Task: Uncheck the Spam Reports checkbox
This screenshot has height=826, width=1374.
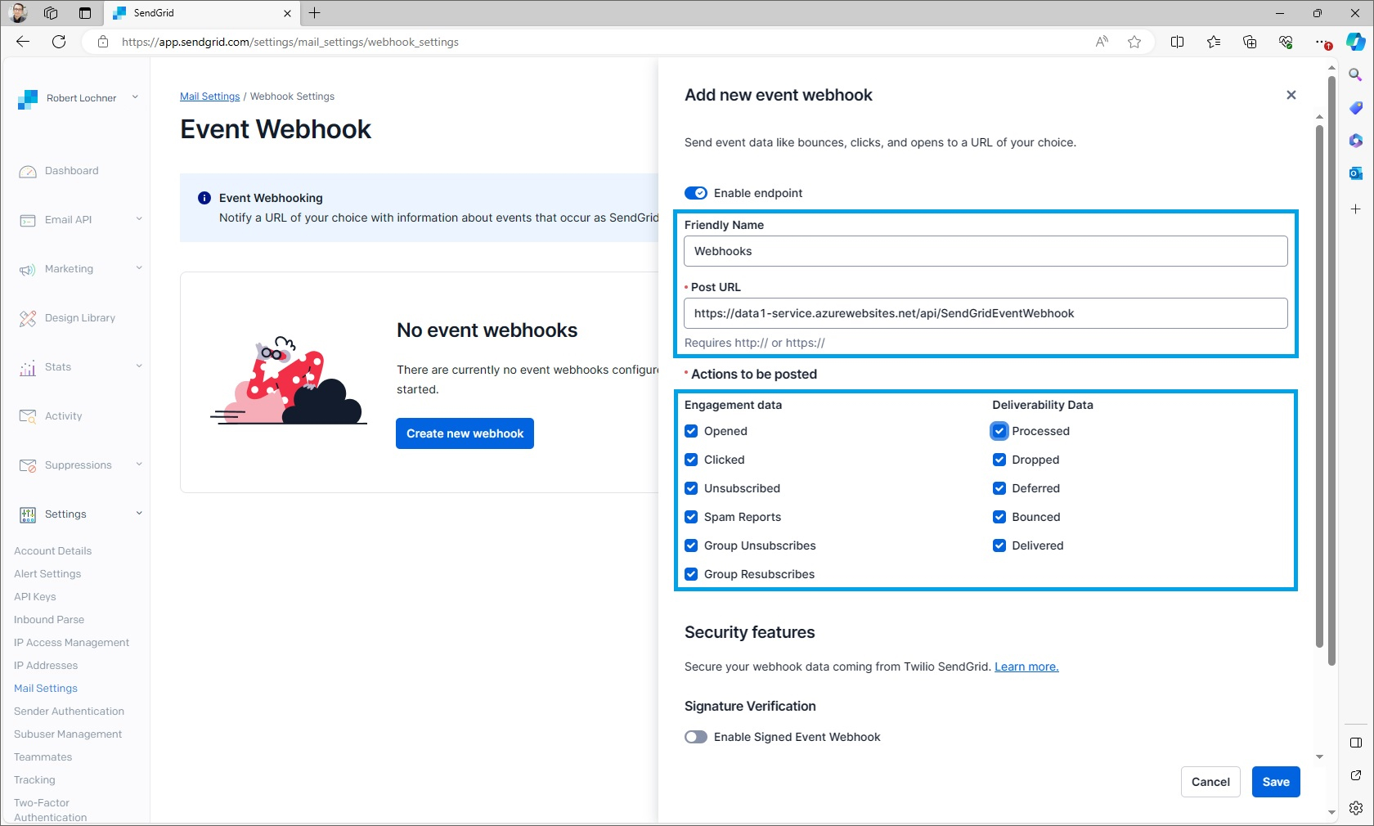Action: point(691,517)
